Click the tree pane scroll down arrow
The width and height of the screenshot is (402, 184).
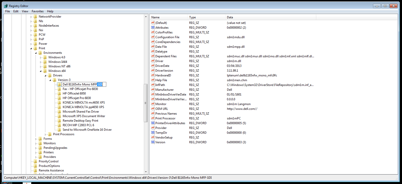tap(146, 172)
